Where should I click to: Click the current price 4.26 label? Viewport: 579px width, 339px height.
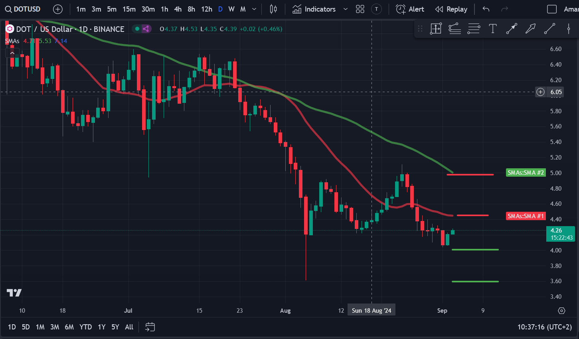coord(561,234)
